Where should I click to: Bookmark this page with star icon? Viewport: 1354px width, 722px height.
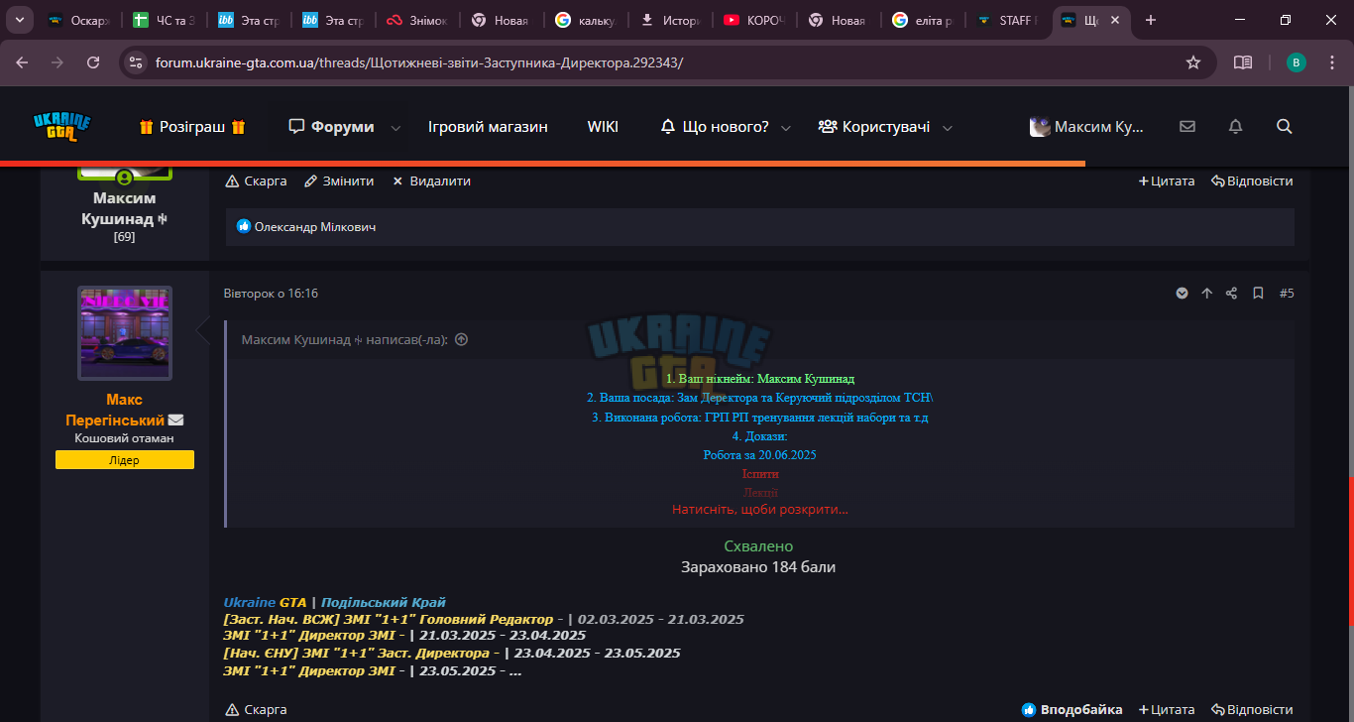point(1193,61)
